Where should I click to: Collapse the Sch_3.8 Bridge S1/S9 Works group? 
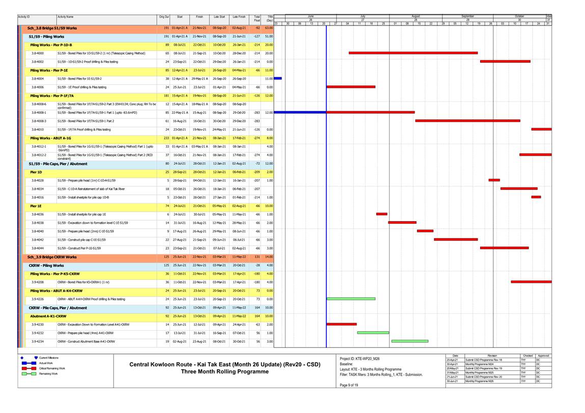click(52, 28)
